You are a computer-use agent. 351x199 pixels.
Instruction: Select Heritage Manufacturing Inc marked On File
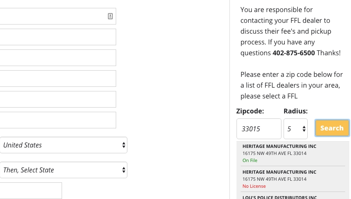pos(293,153)
